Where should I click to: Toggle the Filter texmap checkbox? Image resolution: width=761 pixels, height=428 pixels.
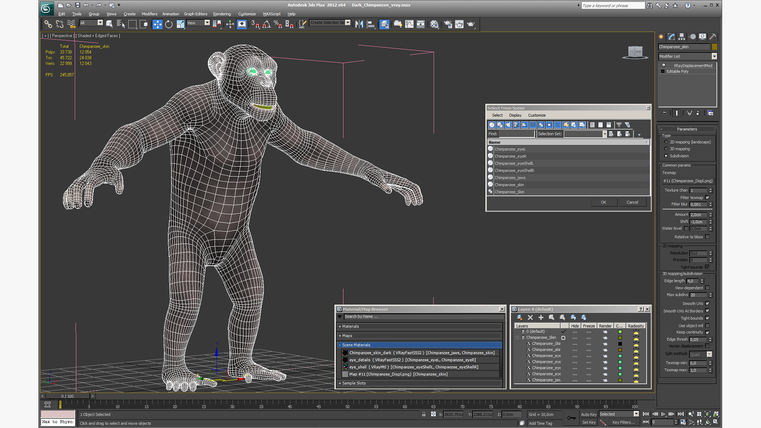point(707,197)
